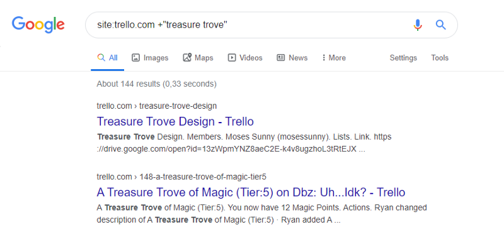Click the News tab newspaper icon
Image resolution: width=504 pixels, height=244 pixels.
point(281,58)
